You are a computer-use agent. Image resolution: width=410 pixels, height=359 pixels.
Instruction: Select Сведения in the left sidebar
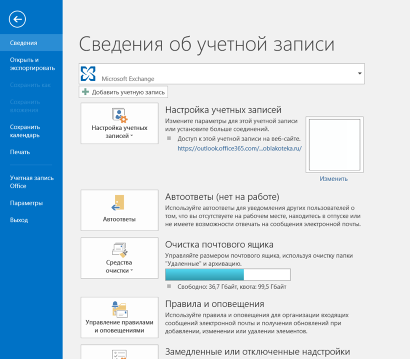(24, 43)
